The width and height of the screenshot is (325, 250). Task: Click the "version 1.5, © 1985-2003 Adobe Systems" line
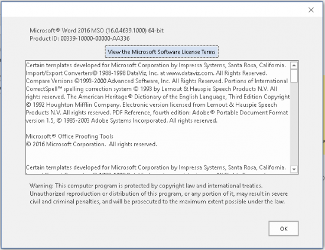pos(122,120)
